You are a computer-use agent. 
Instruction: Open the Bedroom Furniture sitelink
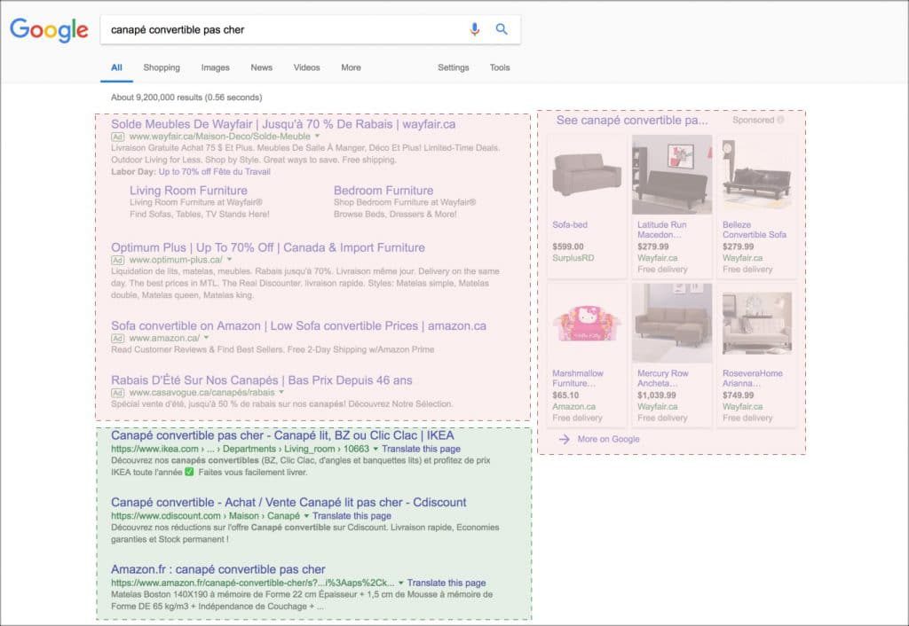383,191
